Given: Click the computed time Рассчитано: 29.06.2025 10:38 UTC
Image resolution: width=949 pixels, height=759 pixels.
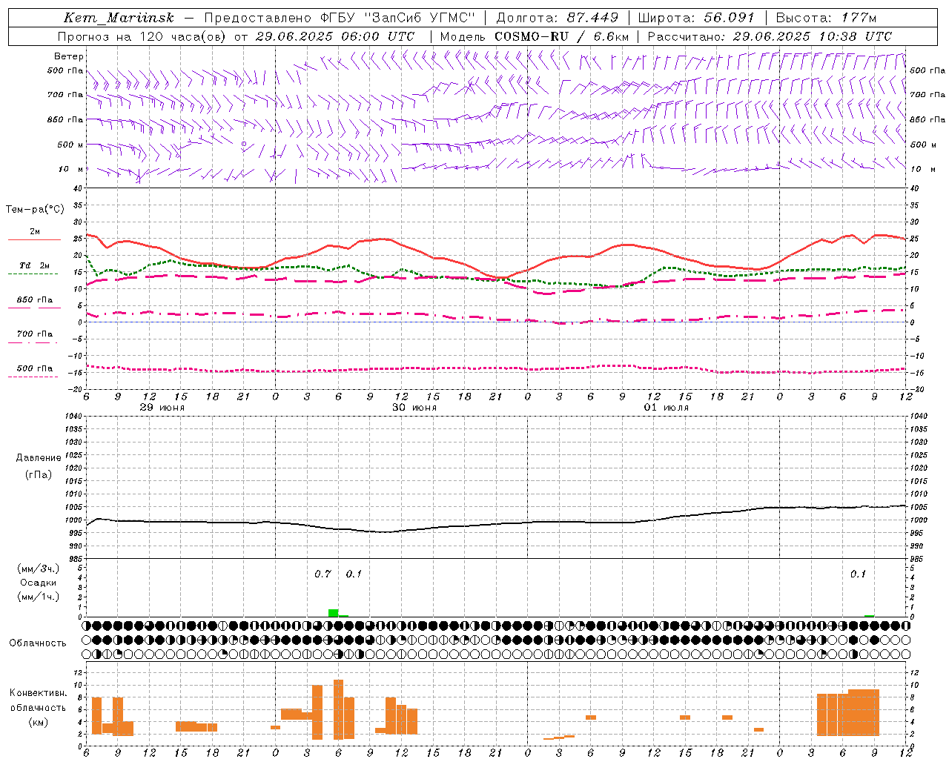Looking at the screenshot, I should (770, 36).
